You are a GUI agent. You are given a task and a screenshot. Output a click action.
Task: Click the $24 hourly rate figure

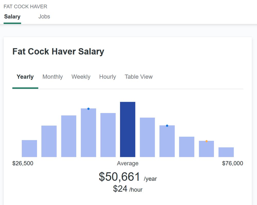pyautogui.click(x=120, y=189)
